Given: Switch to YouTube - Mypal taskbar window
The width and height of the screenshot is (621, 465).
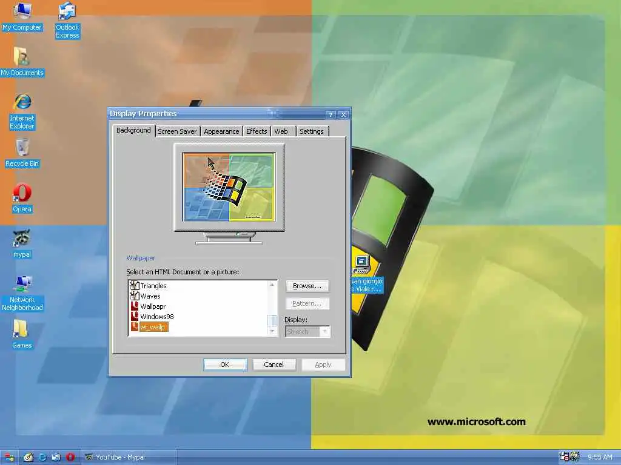Looking at the screenshot, I should tap(129, 457).
